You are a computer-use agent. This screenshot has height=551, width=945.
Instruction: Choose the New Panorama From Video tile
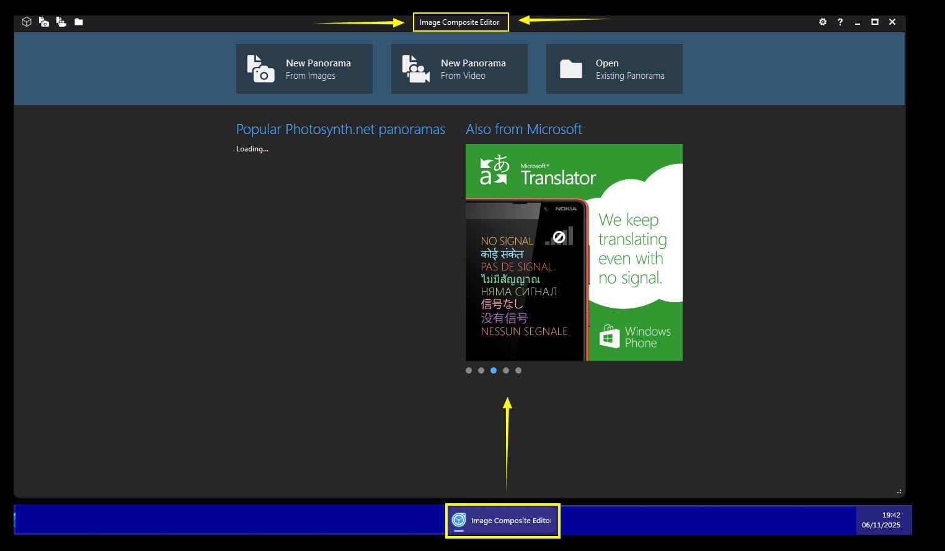pos(459,69)
